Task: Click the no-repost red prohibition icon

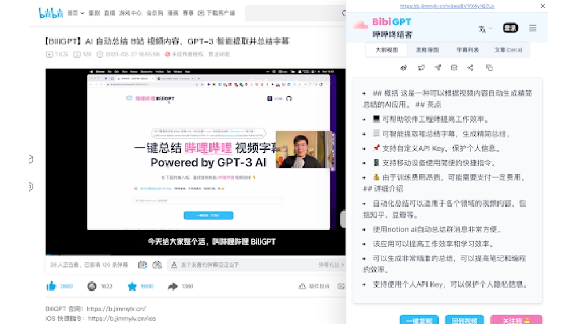Action: [167, 54]
